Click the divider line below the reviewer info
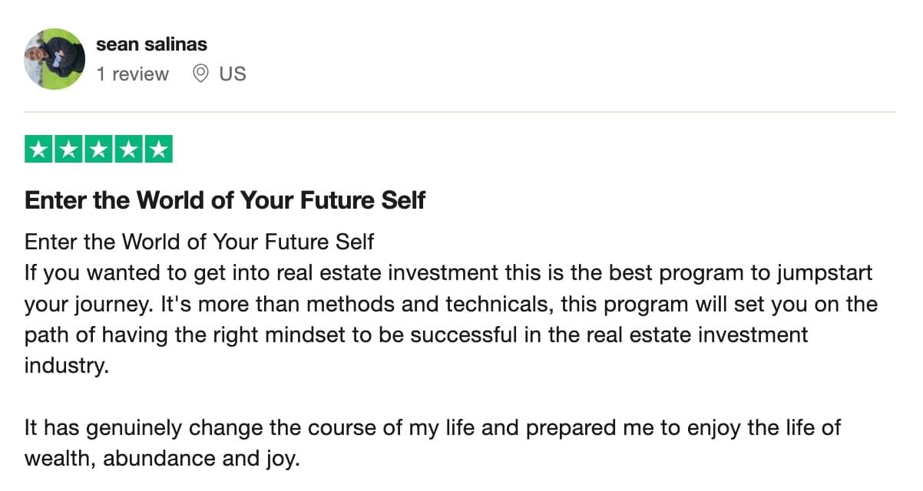The height and width of the screenshot is (491, 923). pyautogui.click(x=461, y=112)
